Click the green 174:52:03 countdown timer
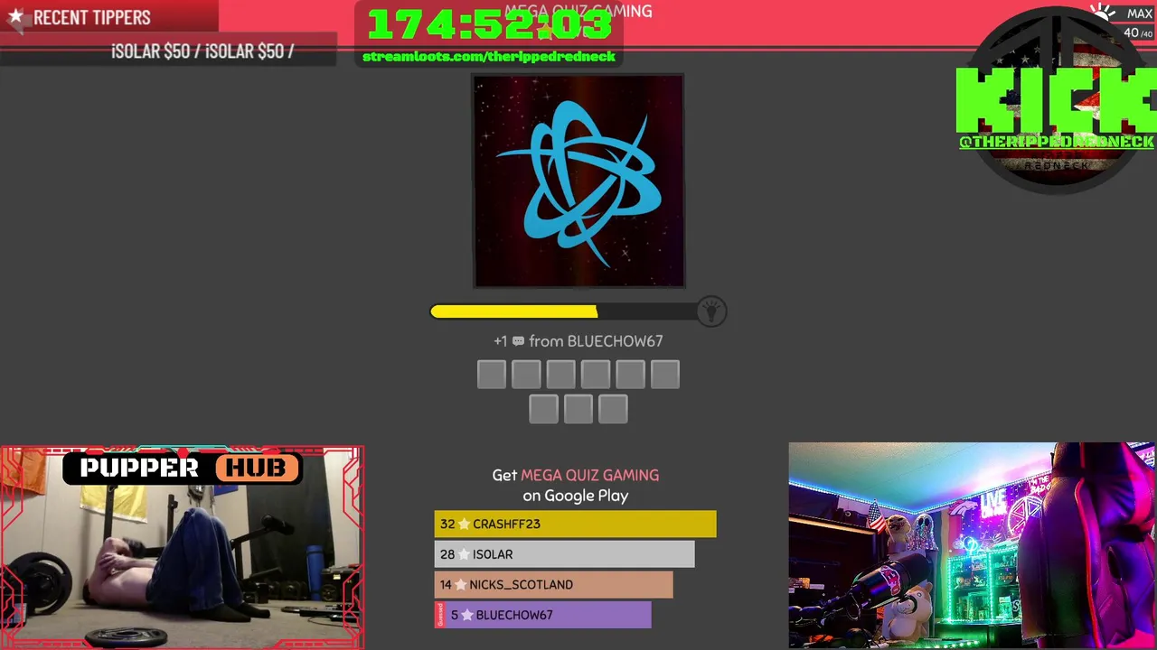Viewport: 1157px width, 650px height. [489, 24]
